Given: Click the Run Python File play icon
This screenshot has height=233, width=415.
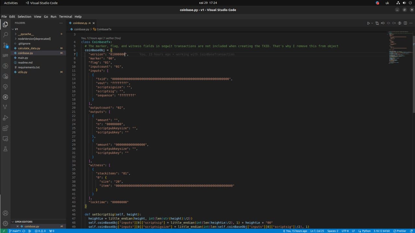Looking at the screenshot, I should pos(368,23).
